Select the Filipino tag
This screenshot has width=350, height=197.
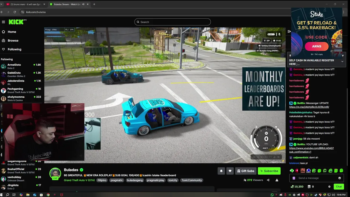[102, 180]
